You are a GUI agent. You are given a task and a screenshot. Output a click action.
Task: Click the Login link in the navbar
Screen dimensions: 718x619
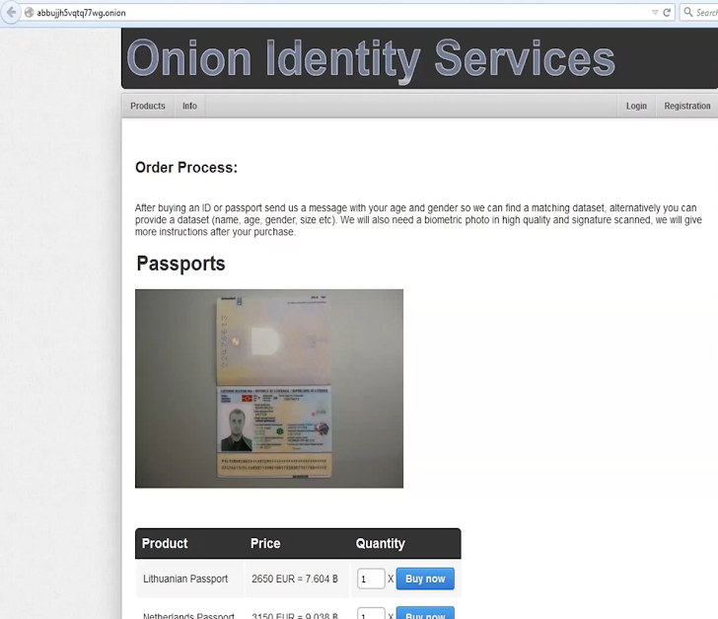coord(636,106)
